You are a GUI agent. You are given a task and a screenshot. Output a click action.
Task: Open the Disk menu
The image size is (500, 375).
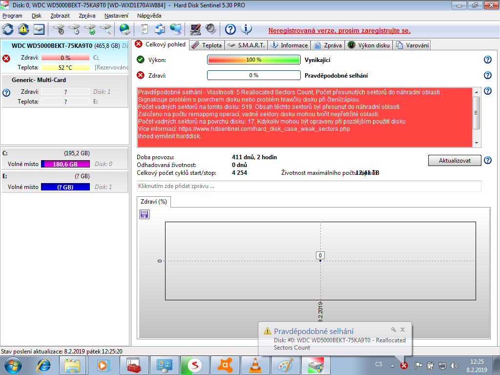pyautogui.click(x=37, y=16)
